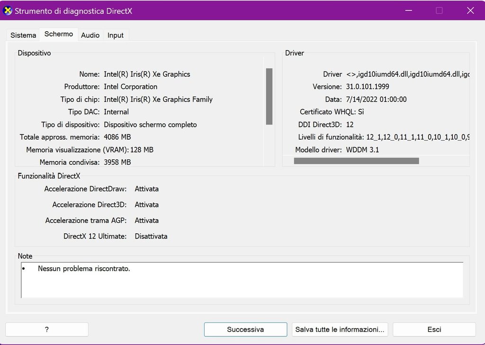
Task: Click the DirectX diagnostic icon in title bar
Action: click(x=8, y=11)
